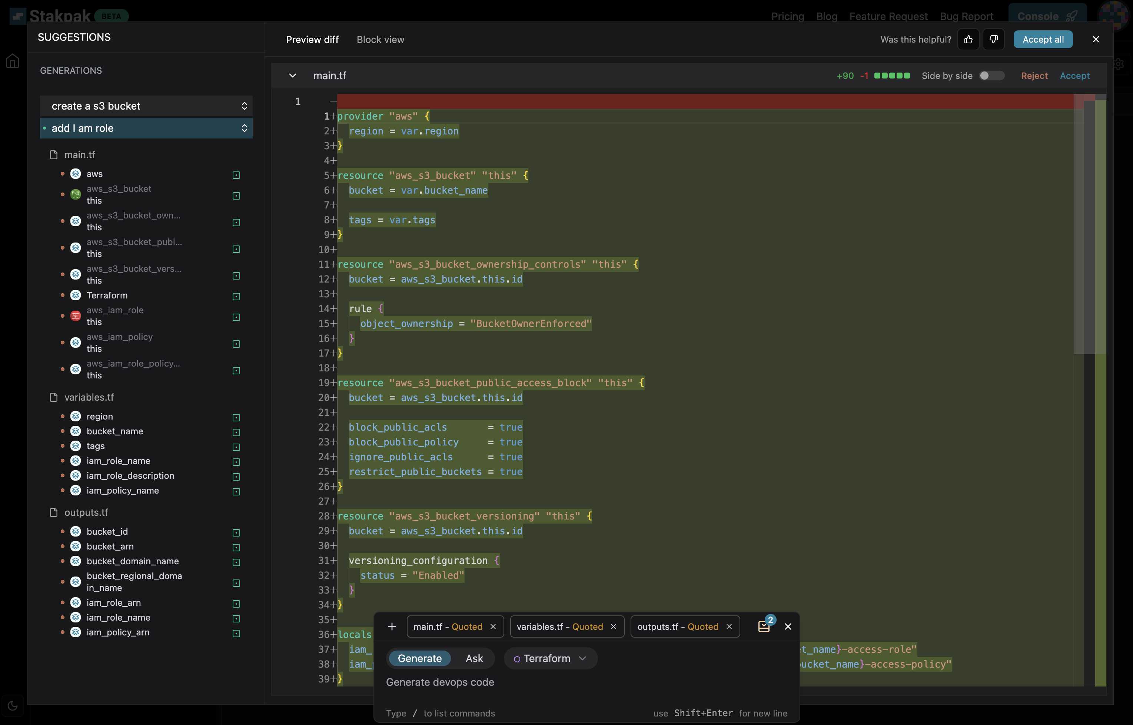Click the aws provider block icon

tap(75, 174)
